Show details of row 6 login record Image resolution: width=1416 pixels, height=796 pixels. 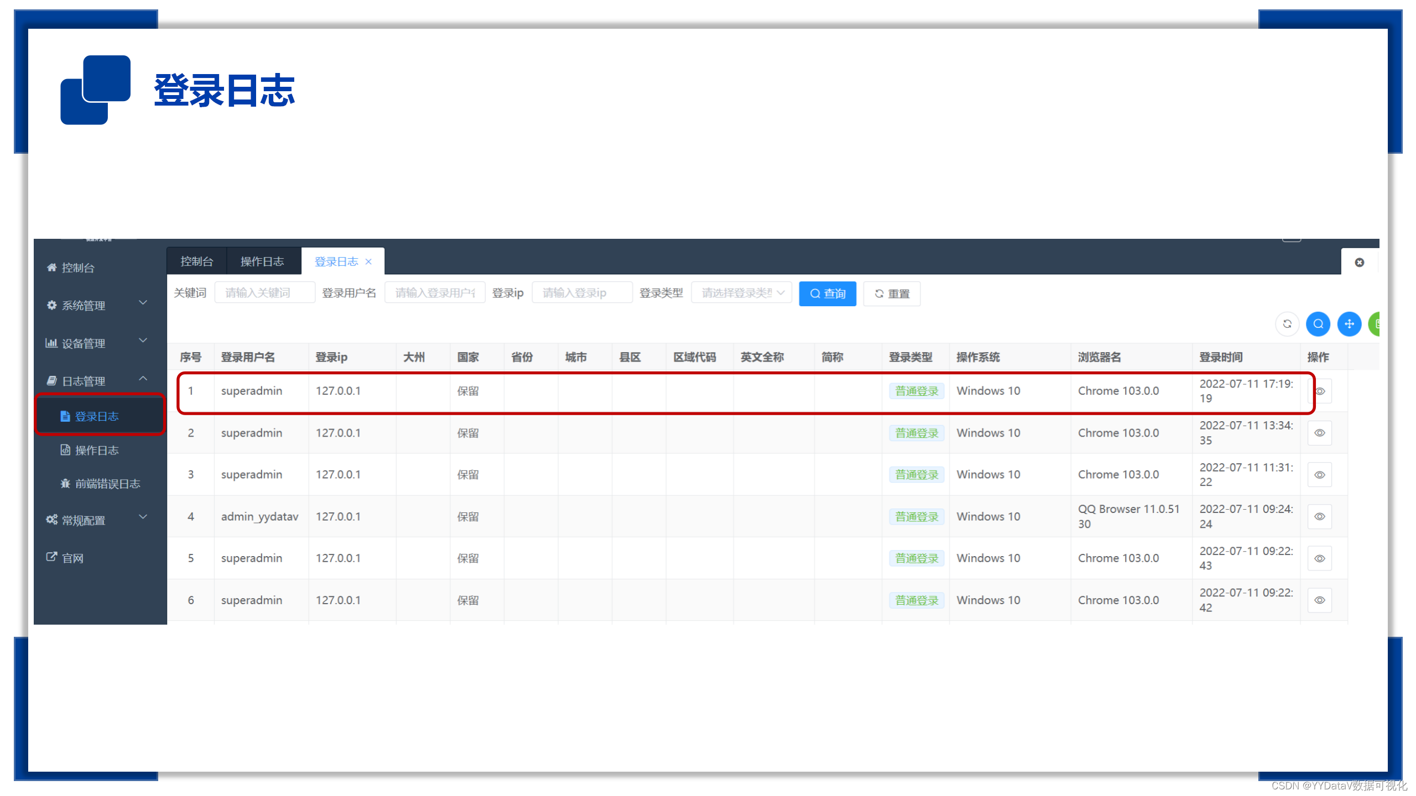(x=1320, y=600)
